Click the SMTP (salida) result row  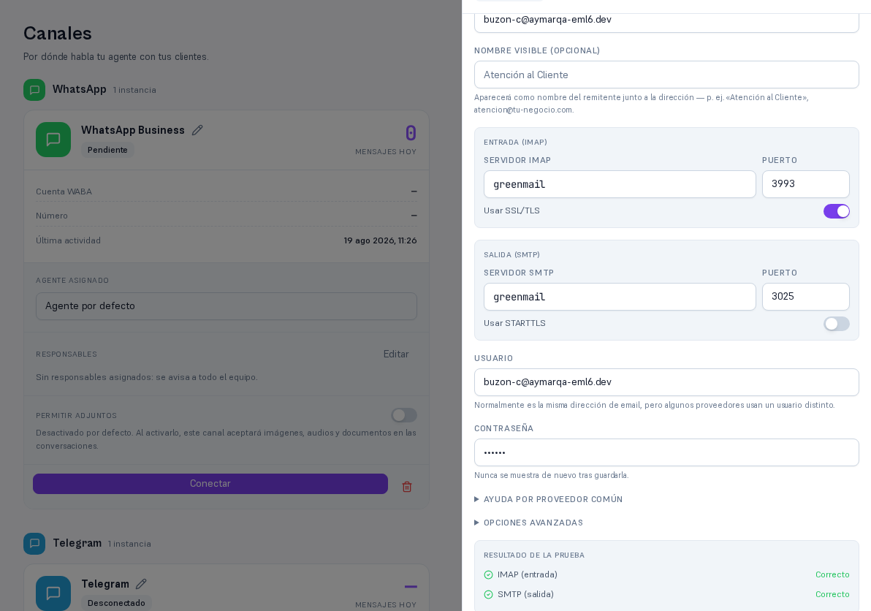(666, 594)
